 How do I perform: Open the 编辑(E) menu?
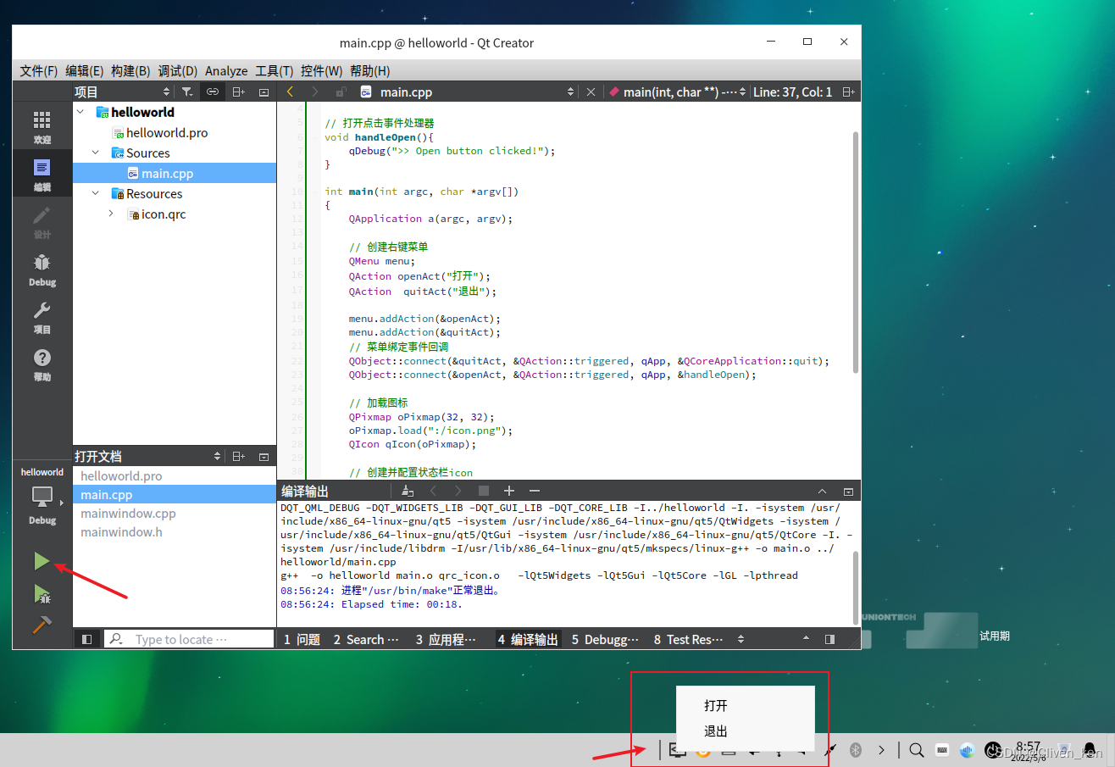tap(84, 70)
